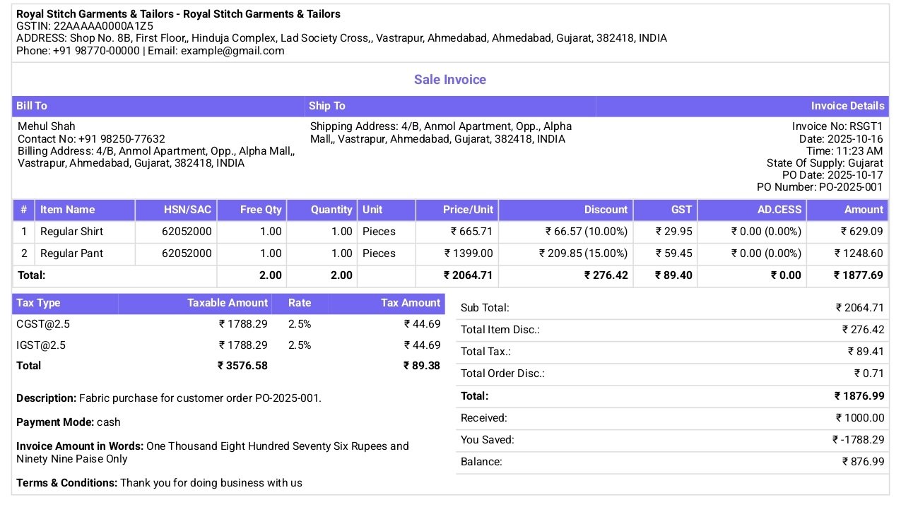The image size is (901, 507).
Task: Click the seller phone number +91 98770-00000
Action: [96, 51]
